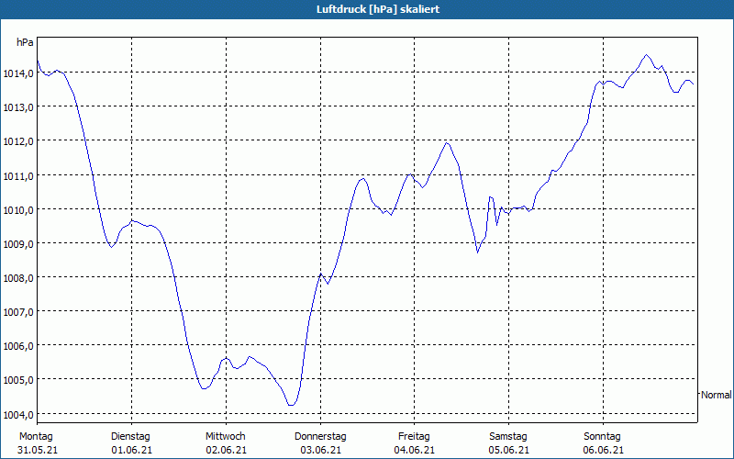Click the date 02.06.21
The image size is (734, 459).
(x=226, y=450)
